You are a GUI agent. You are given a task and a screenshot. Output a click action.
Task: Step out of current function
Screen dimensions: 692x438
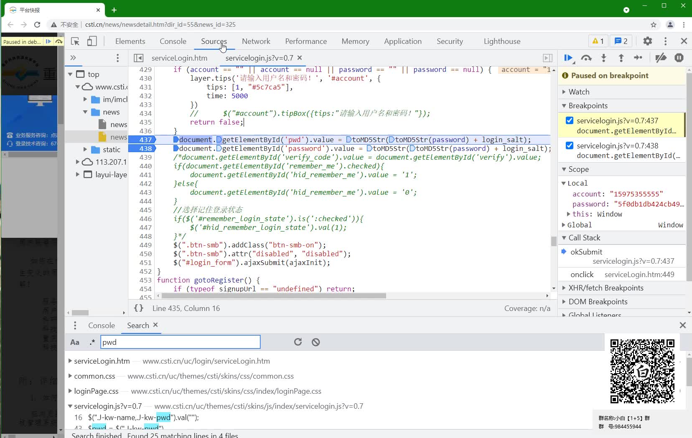click(x=621, y=58)
